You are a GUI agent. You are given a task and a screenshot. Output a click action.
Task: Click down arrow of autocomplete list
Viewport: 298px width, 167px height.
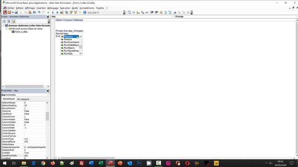pyautogui.click(x=81, y=54)
